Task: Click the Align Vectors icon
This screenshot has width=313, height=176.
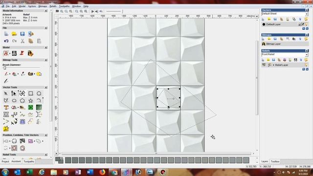Action: click(6, 141)
